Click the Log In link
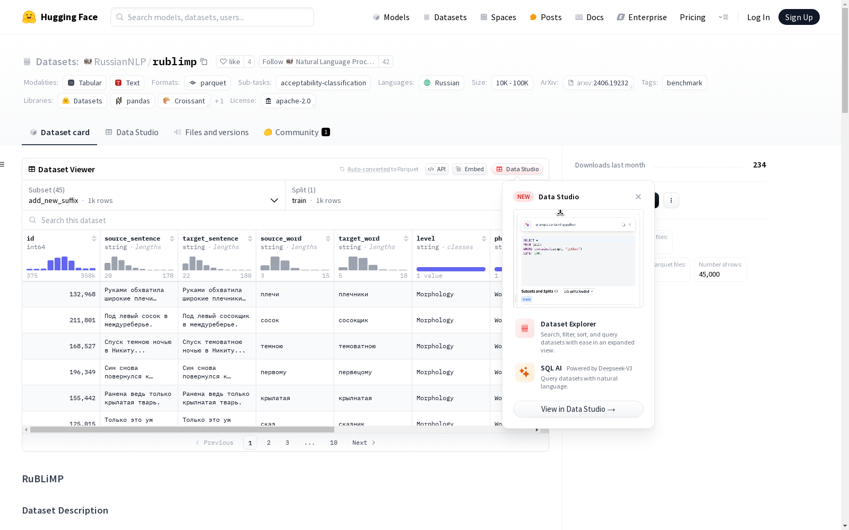Image resolution: width=849 pixels, height=530 pixels. point(758,17)
